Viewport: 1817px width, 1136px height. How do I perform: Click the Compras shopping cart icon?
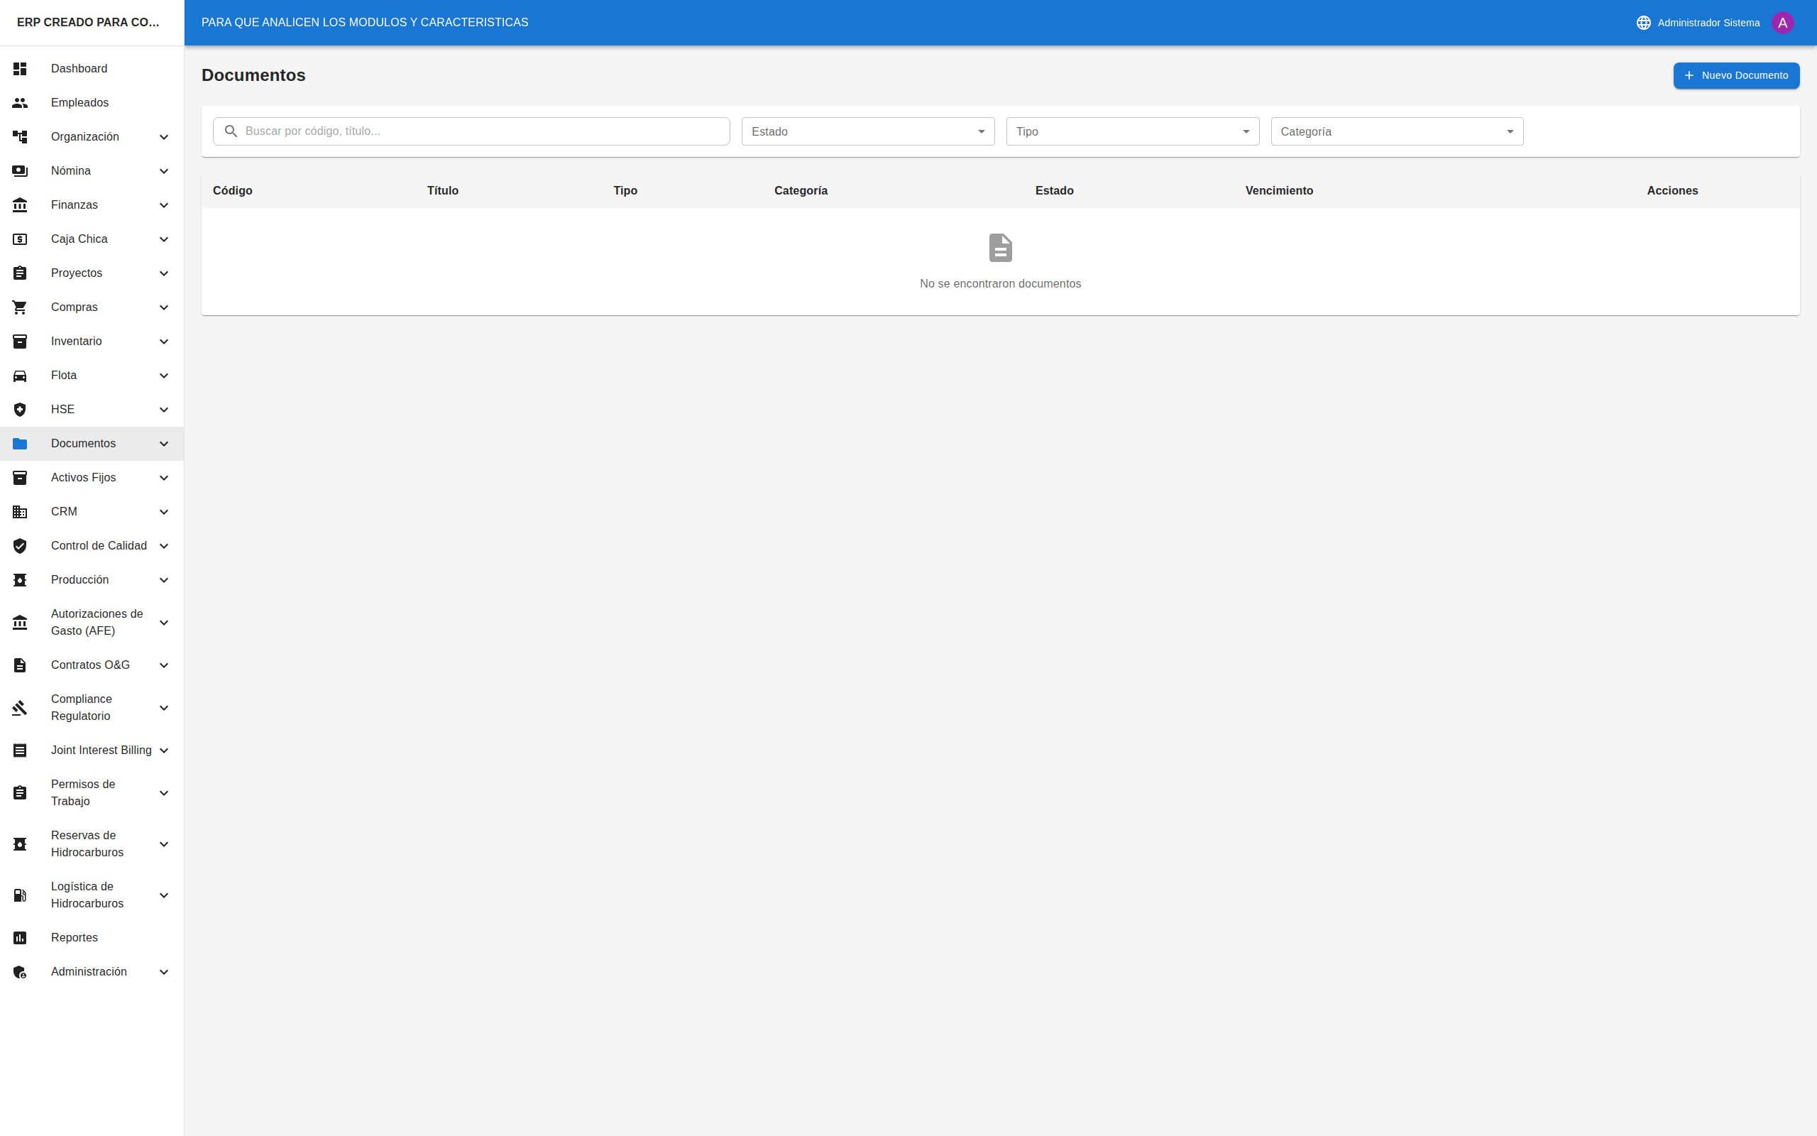(x=20, y=307)
